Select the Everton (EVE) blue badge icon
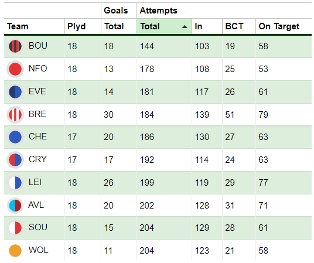Image resolution: width=314 pixels, height=263 pixels. (15, 92)
